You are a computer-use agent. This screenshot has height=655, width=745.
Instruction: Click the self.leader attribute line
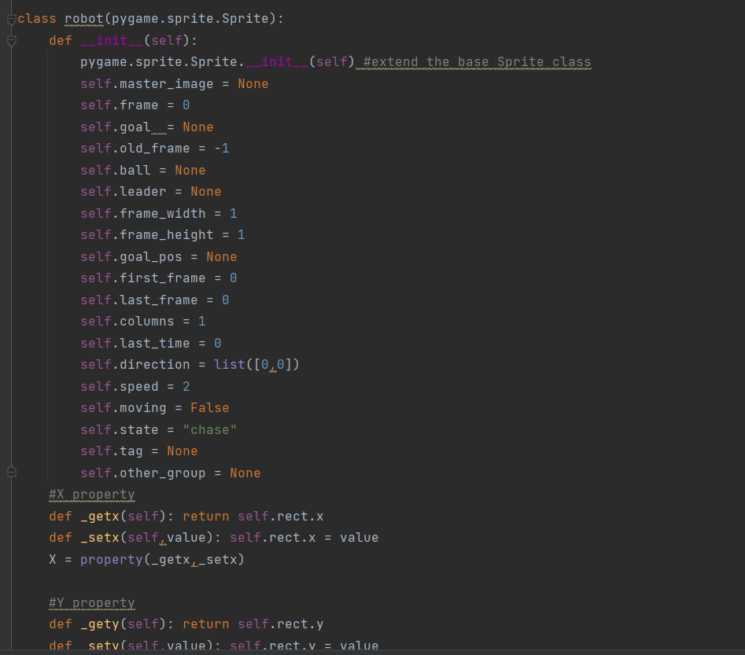(x=149, y=192)
